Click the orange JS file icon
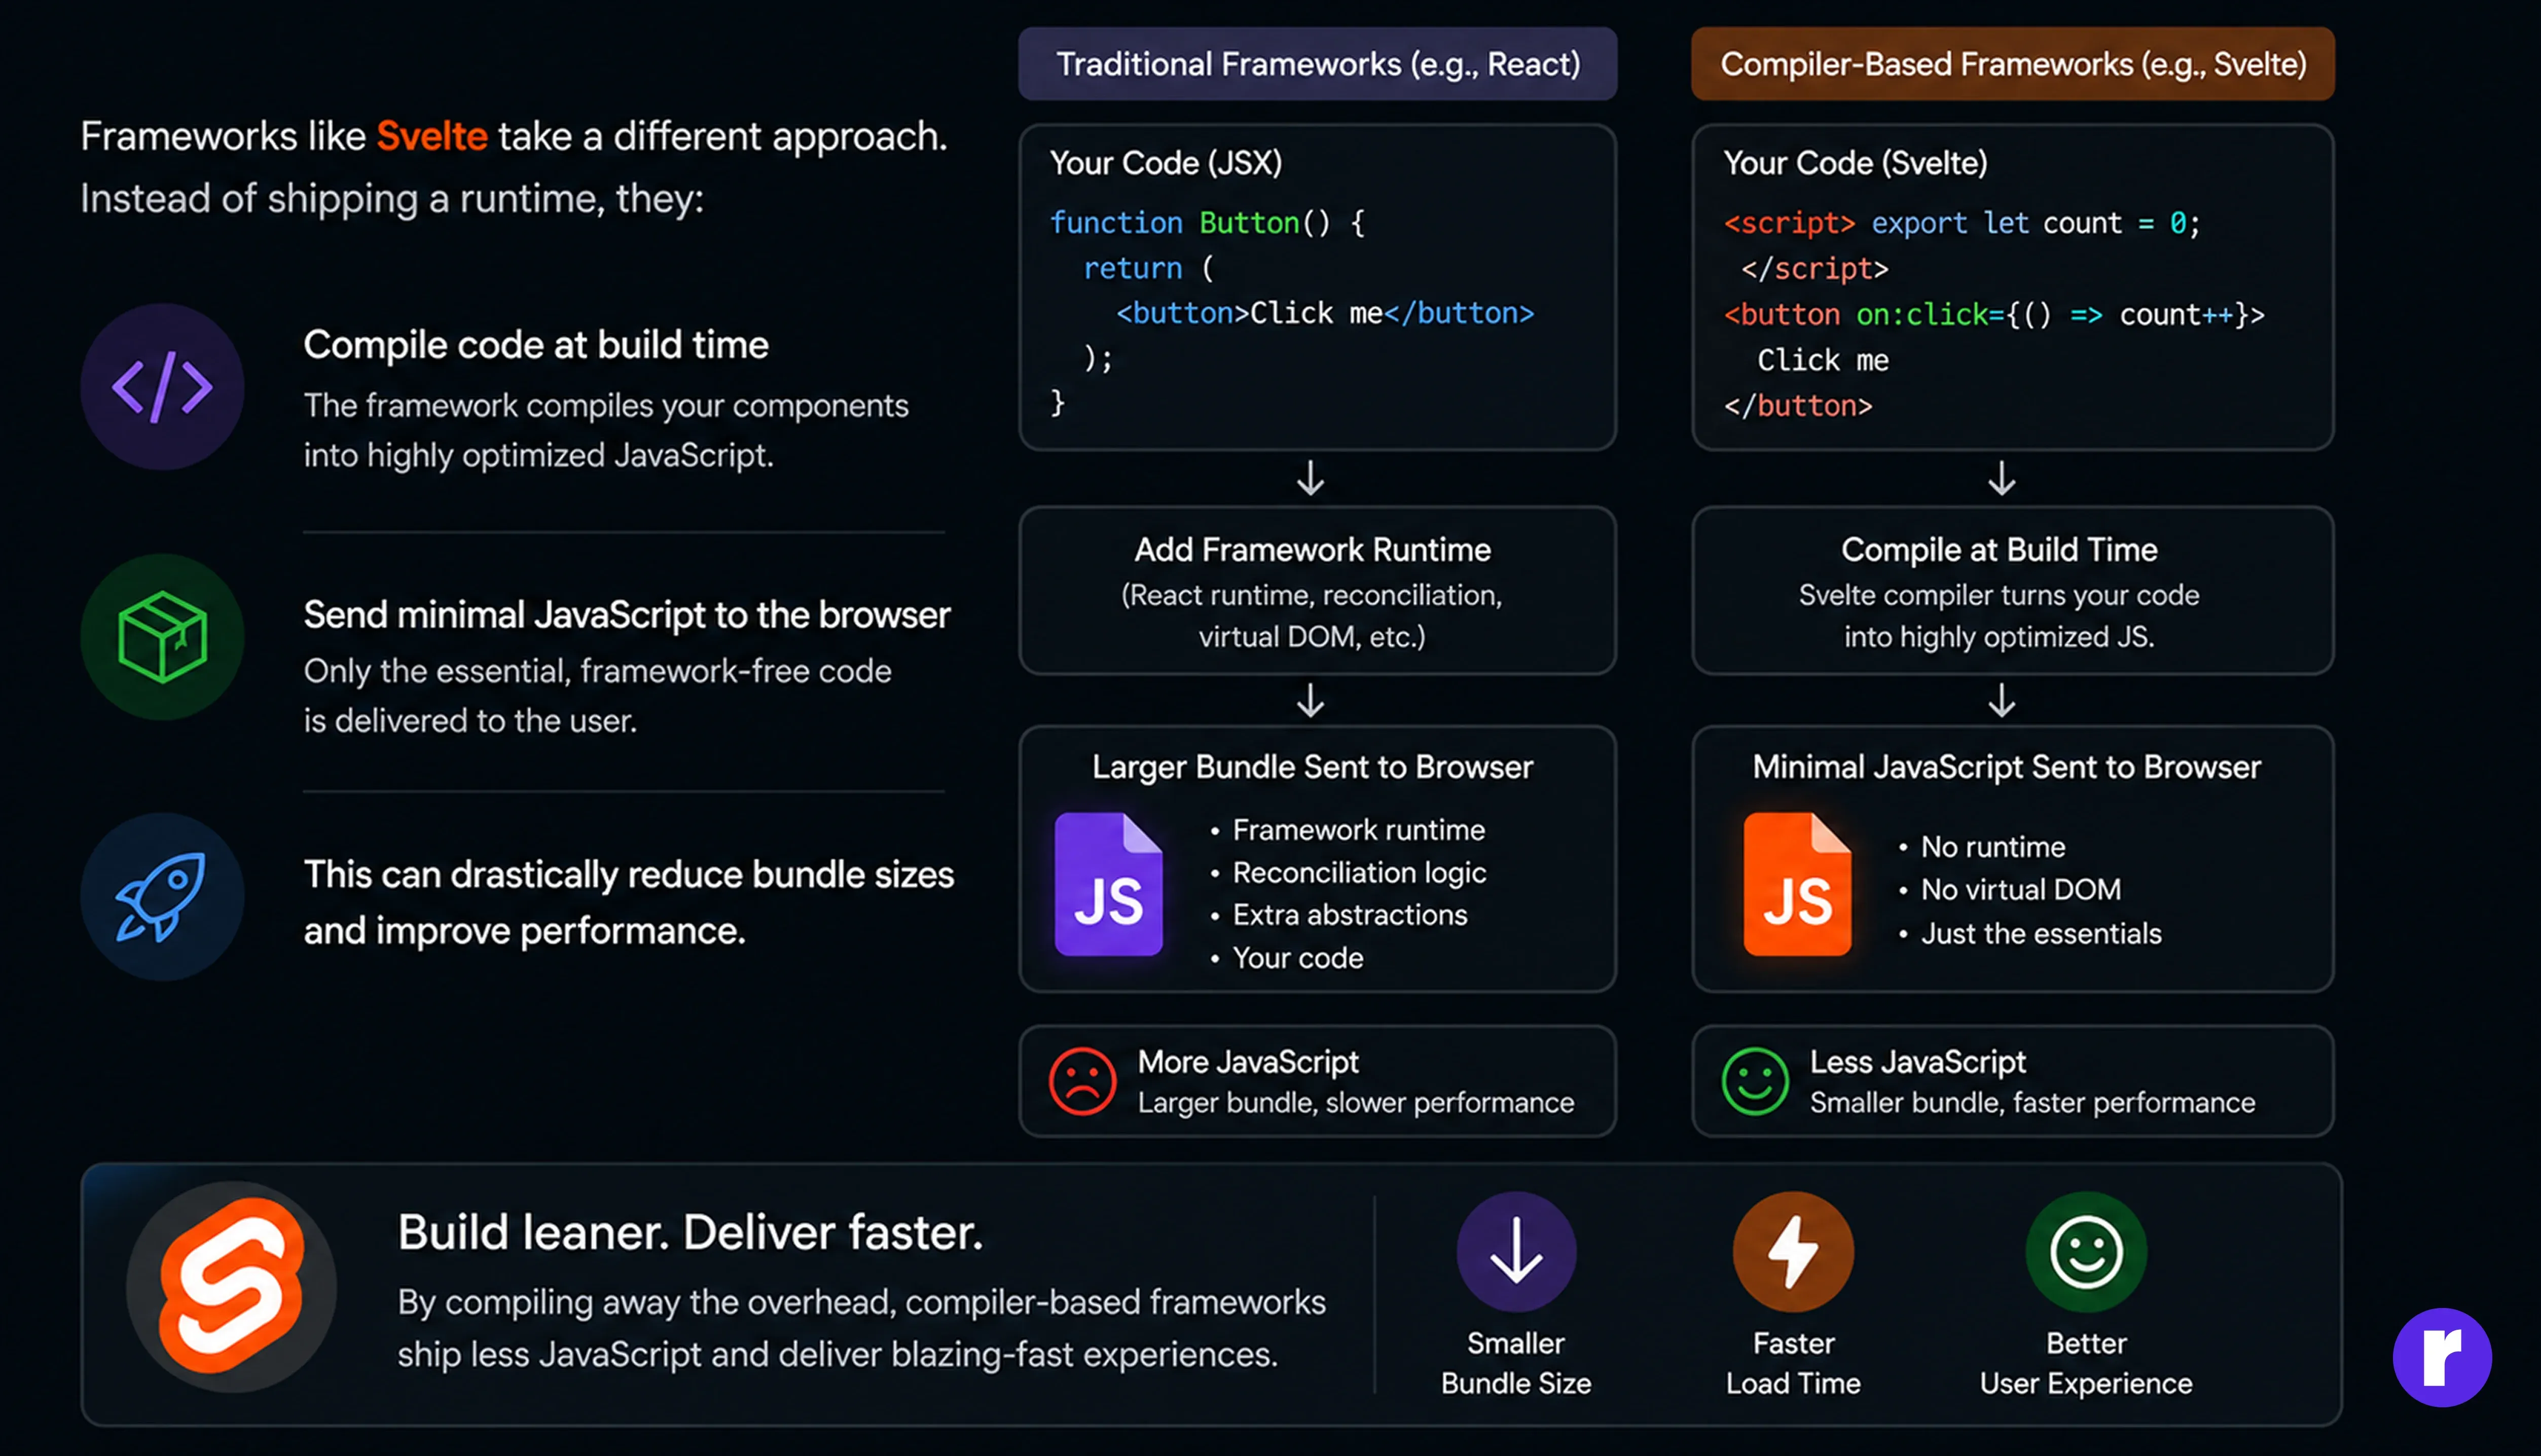Image resolution: width=2541 pixels, height=1456 pixels. [x=1797, y=884]
